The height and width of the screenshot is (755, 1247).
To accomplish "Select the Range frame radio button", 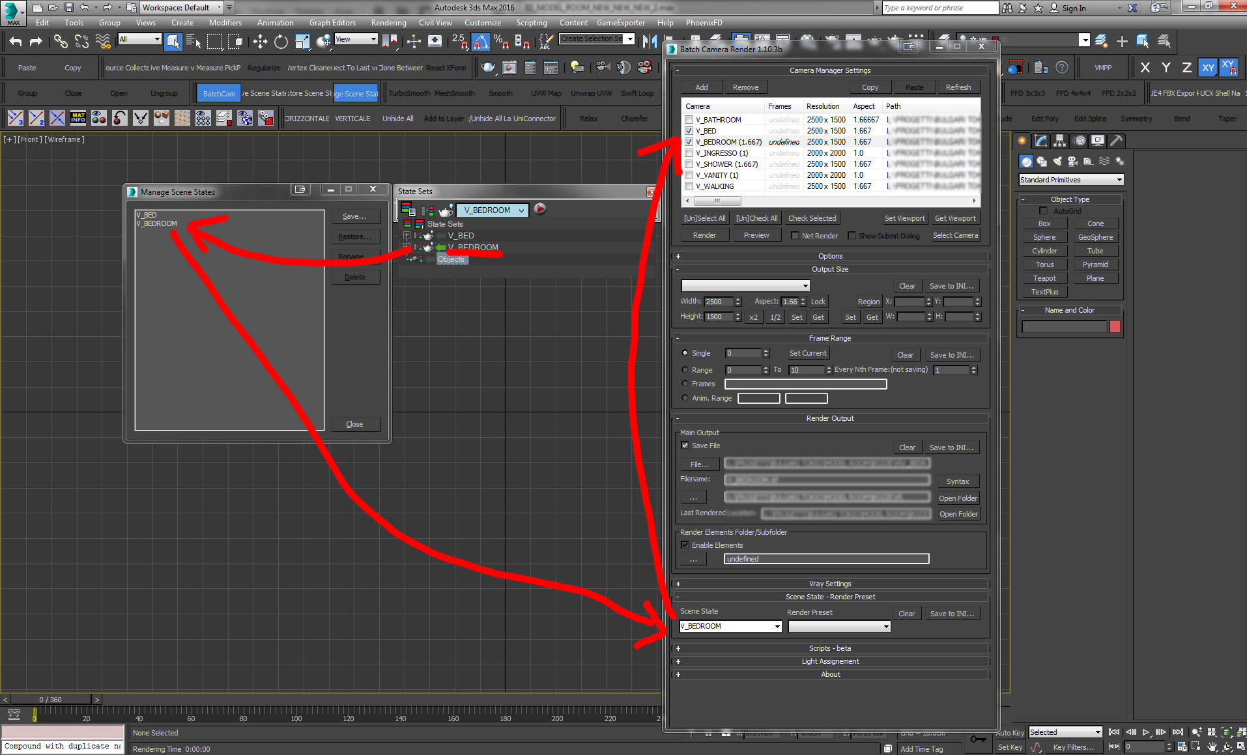I will coord(685,370).
